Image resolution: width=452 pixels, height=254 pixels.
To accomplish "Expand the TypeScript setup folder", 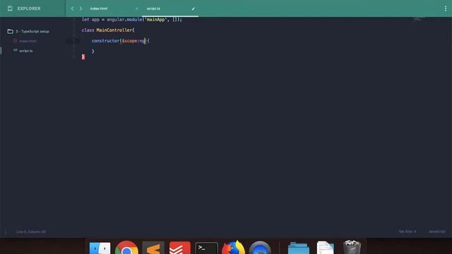I will [x=28, y=31].
